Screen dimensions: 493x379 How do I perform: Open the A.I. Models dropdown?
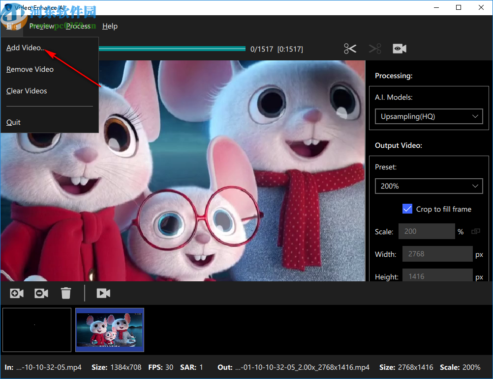point(428,116)
